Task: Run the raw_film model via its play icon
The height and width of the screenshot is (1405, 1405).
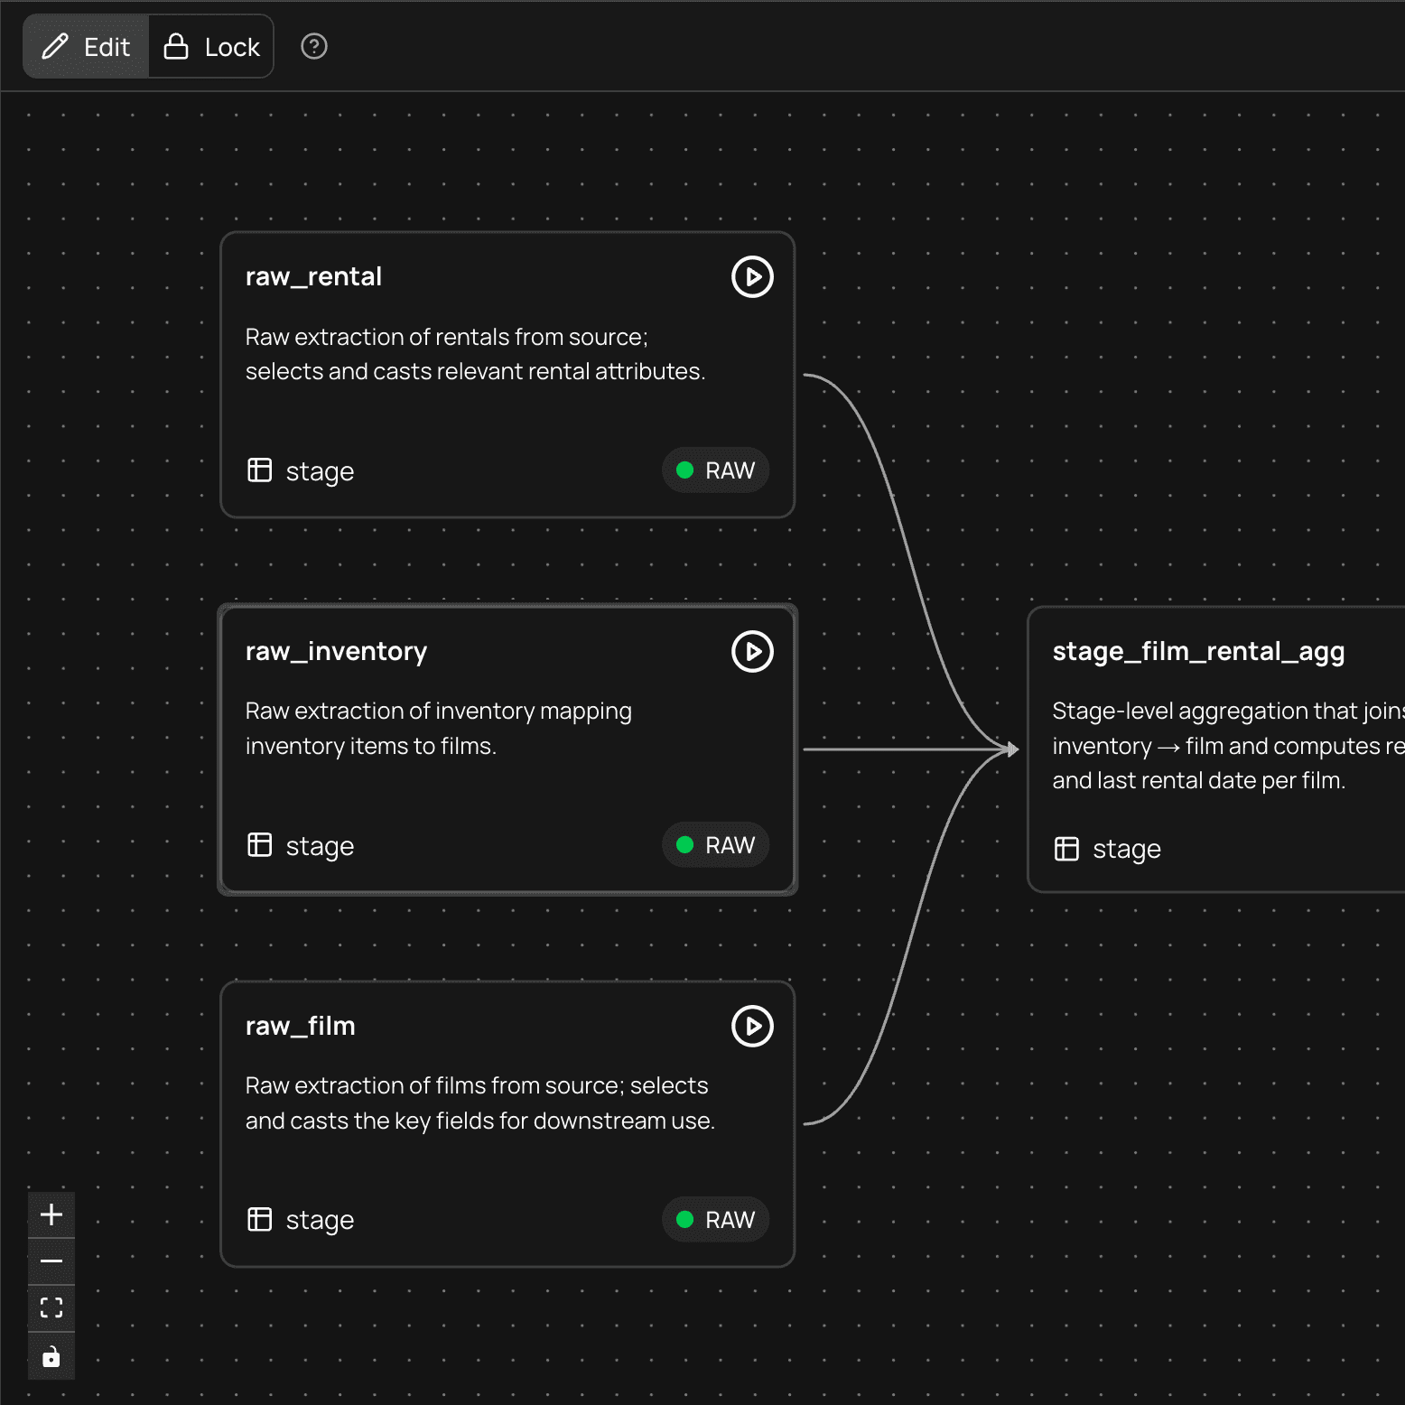Action: 752,1026
